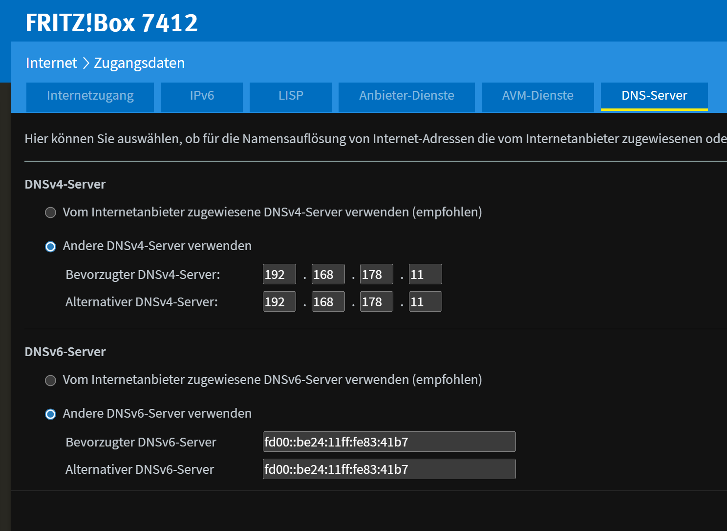Click the Internet breadcrumb link
Screen dimensions: 727x531
[51, 63]
